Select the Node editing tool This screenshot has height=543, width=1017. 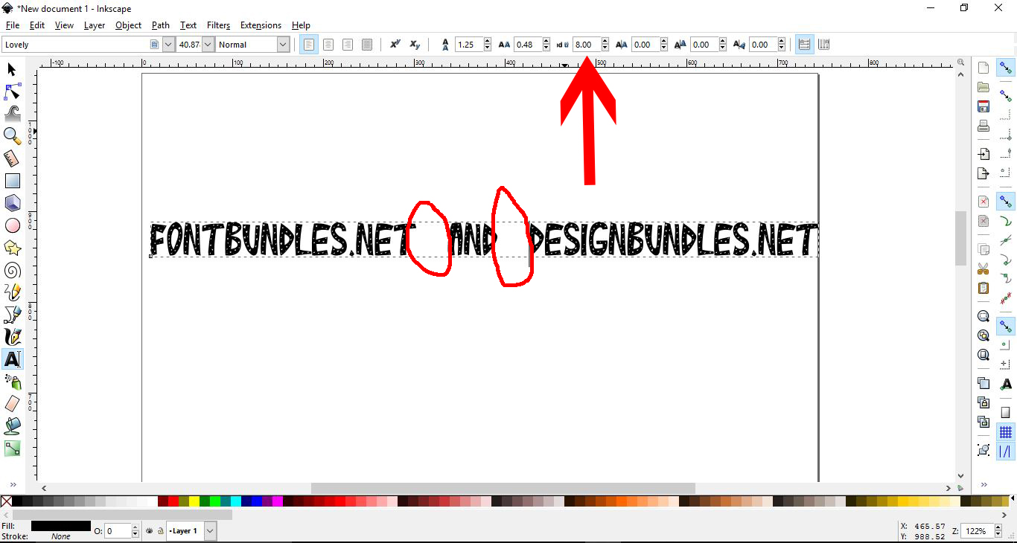coord(12,91)
